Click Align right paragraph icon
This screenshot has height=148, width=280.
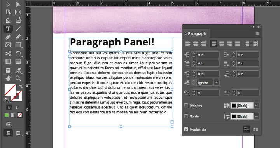click(x=203, y=44)
